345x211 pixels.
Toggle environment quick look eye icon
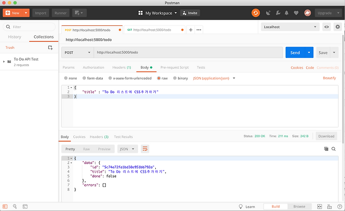pyautogui.click(x=326, y=27)
